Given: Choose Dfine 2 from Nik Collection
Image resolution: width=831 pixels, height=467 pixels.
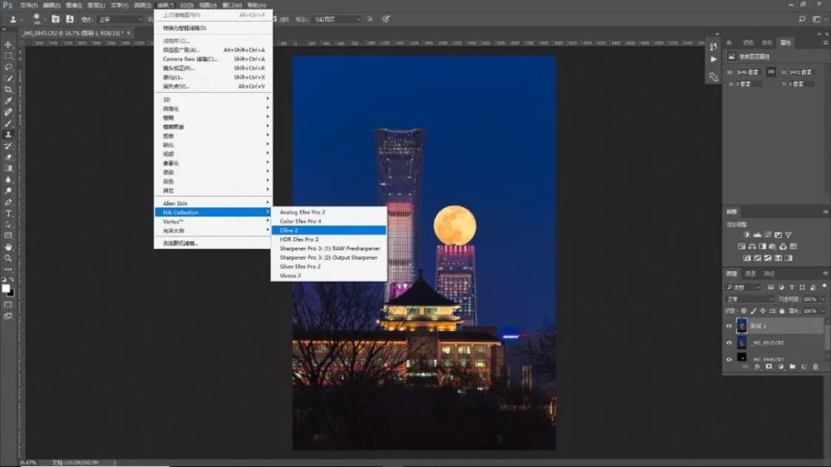Looking at the screenshot, I should 328,230.
